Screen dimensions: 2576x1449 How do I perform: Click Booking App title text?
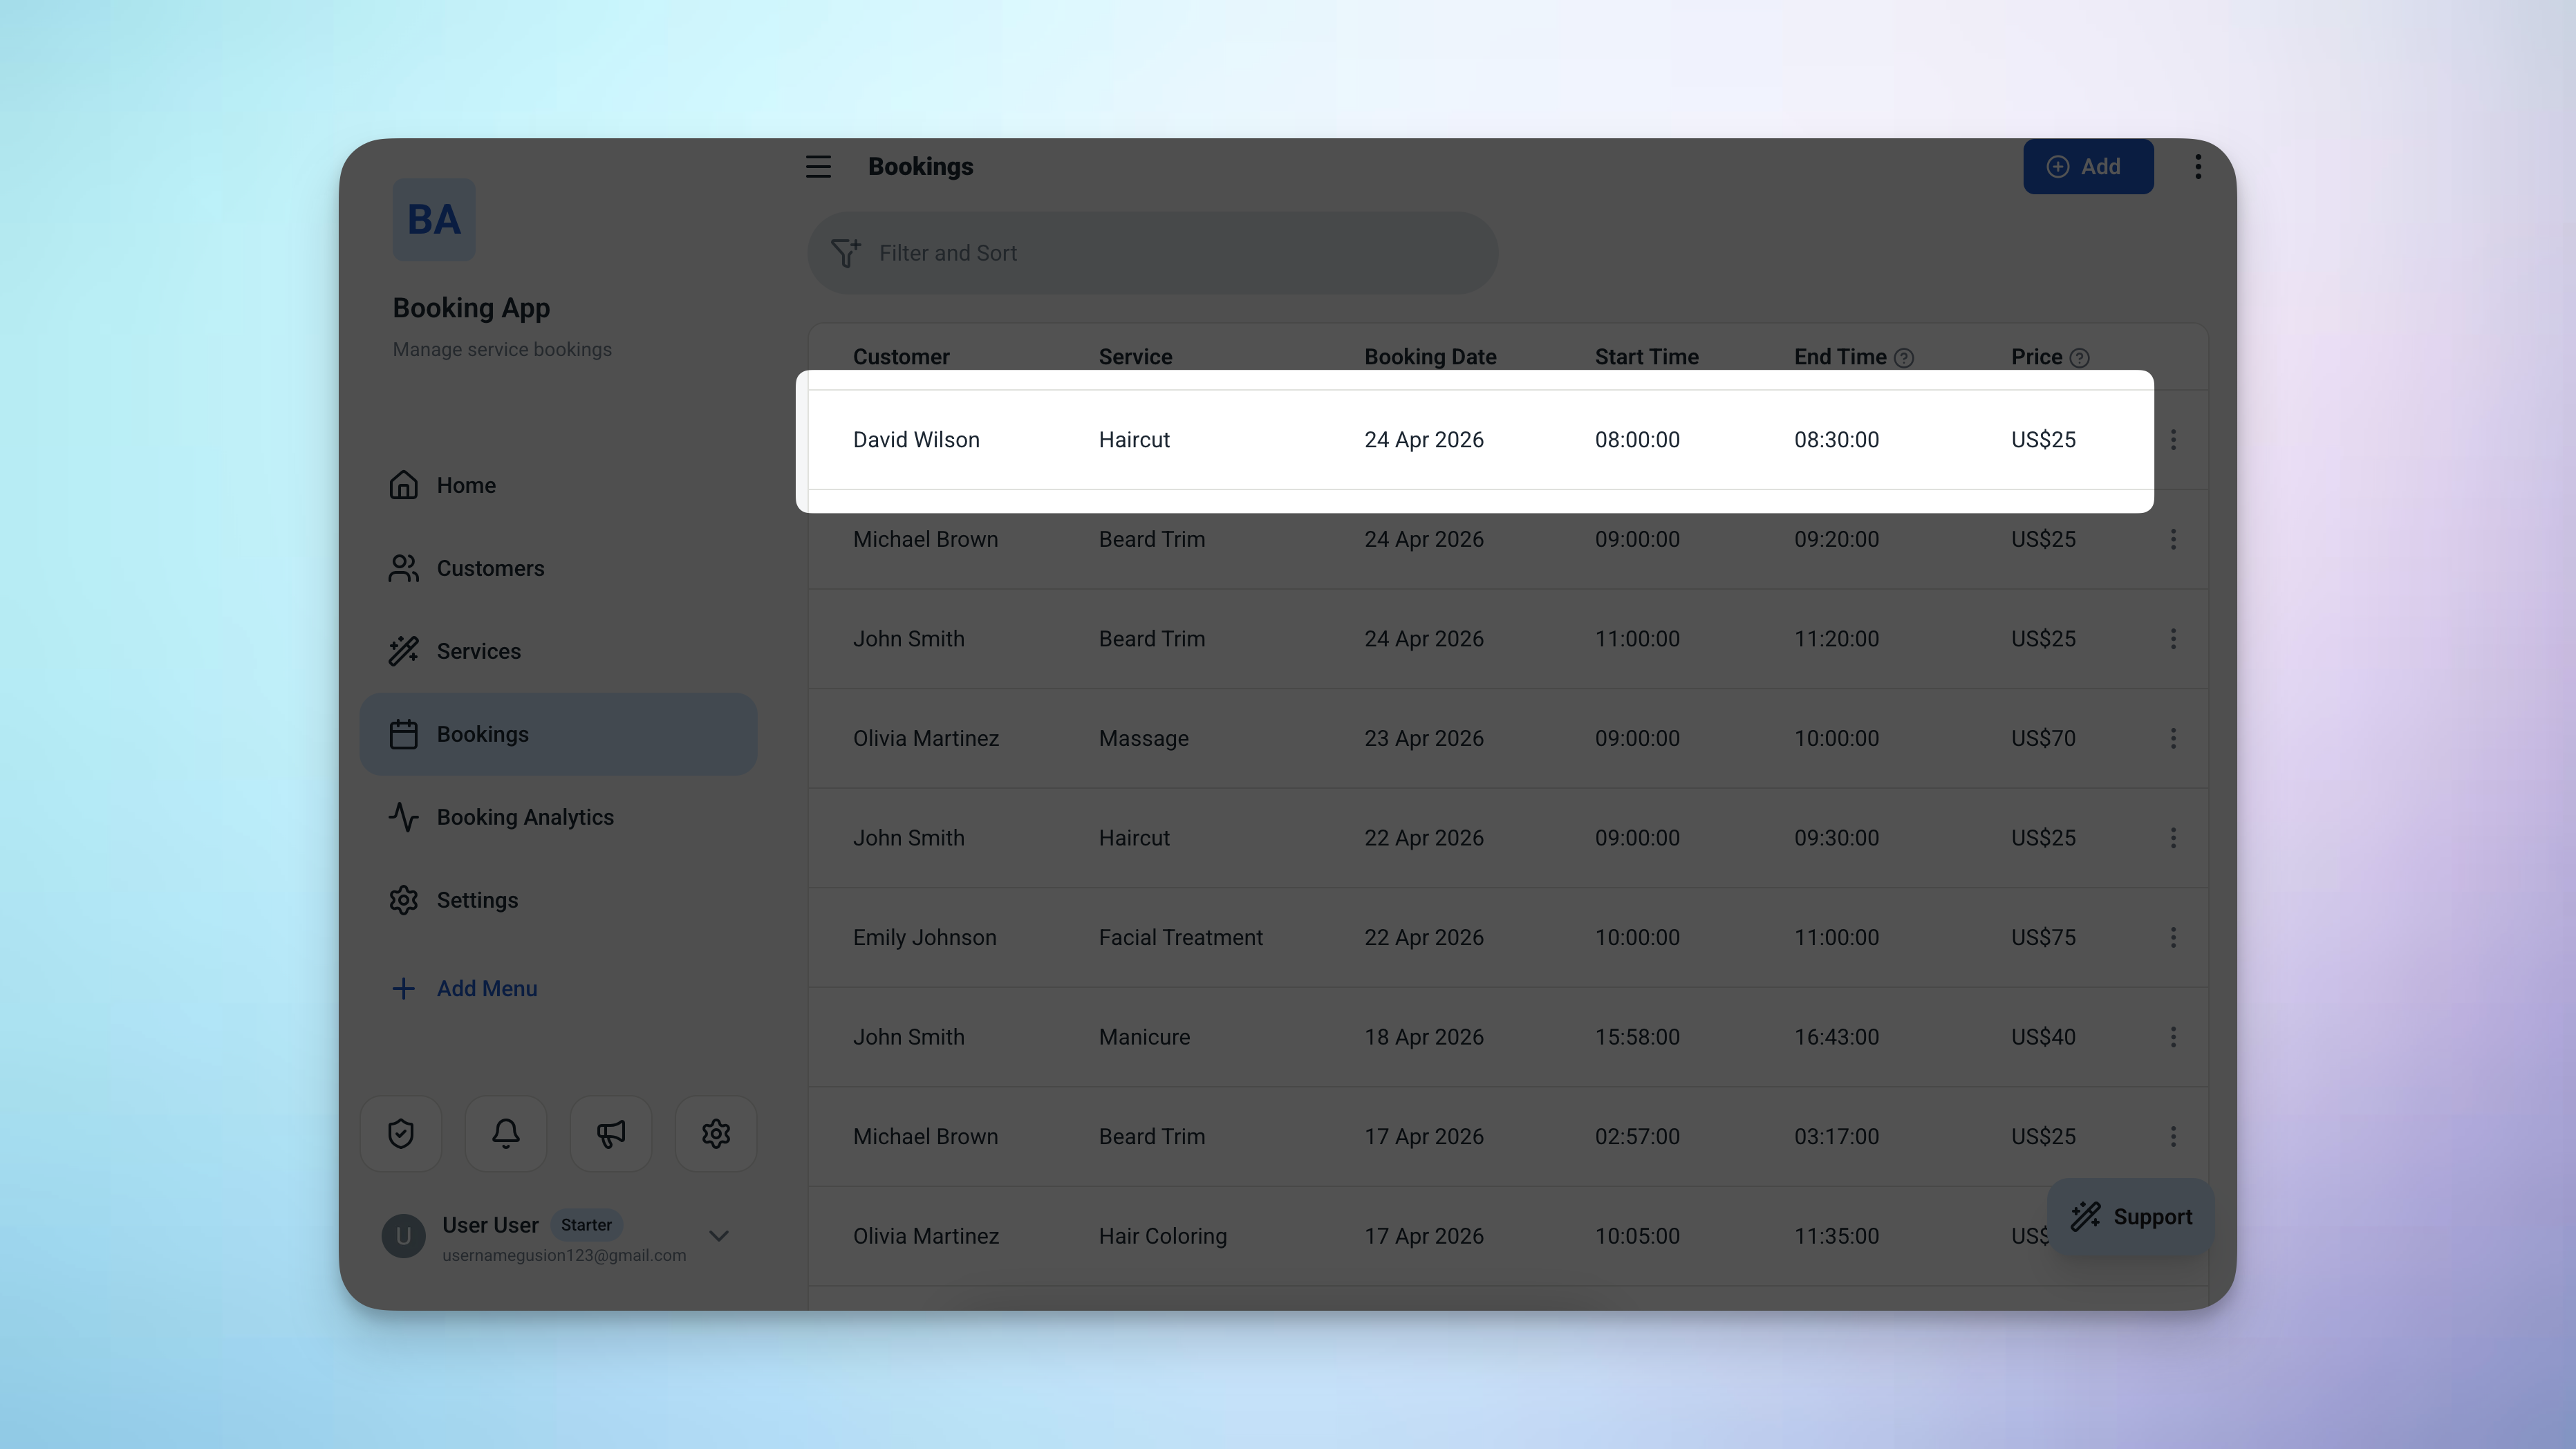[x=471, y=308]
